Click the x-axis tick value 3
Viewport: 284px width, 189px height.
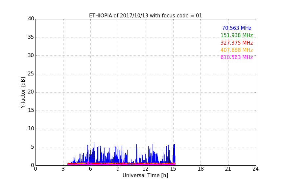63,169
